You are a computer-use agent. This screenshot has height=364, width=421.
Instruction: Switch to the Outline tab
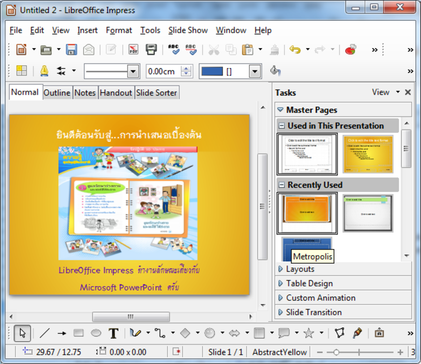(x=57, y=93)
